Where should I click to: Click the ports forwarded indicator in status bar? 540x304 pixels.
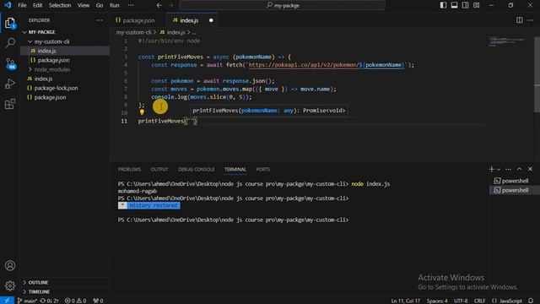(x=98, y=301)
